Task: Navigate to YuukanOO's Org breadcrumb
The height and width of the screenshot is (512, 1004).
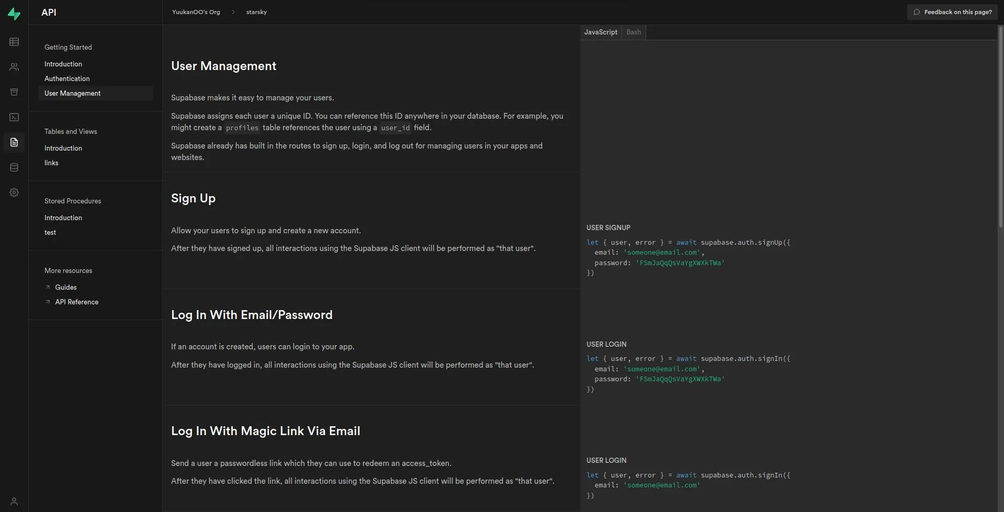Action: [196, 12]
